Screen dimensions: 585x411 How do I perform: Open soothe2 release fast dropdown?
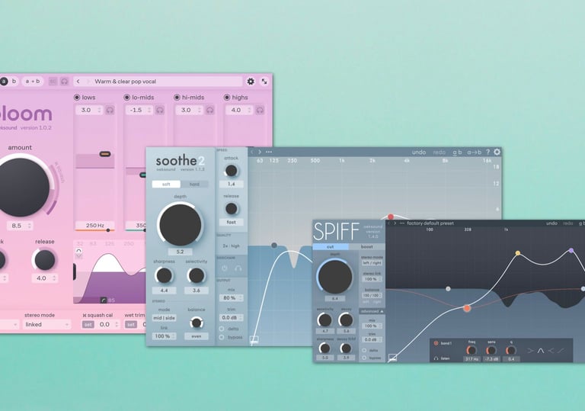click(231, 222)
